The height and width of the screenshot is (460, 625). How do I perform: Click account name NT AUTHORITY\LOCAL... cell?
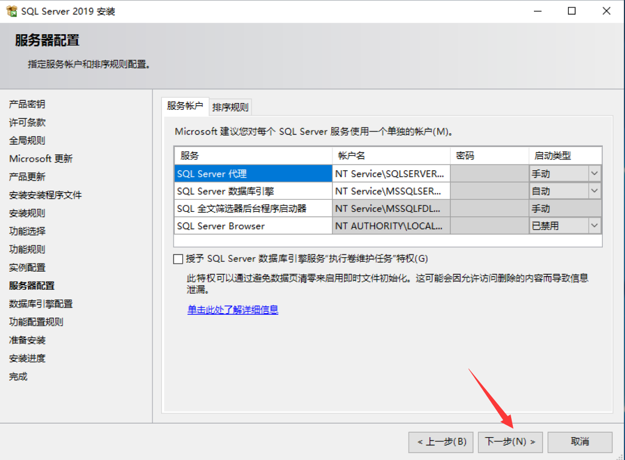(x=391, y=225)
